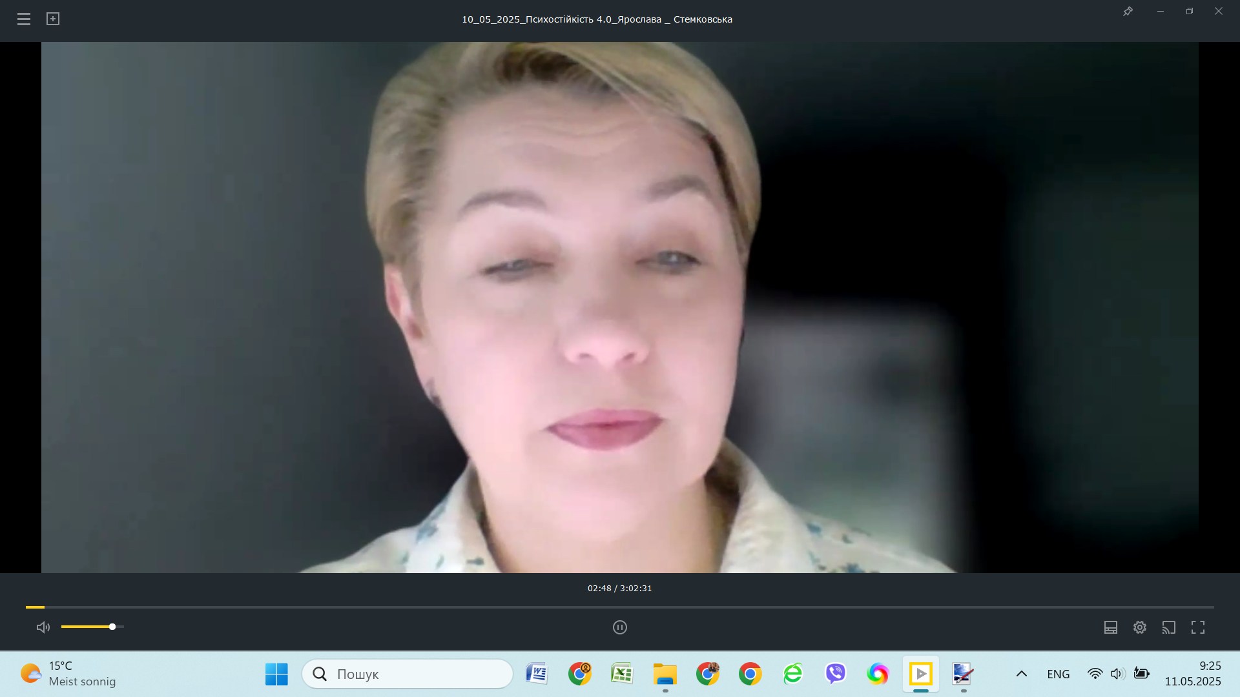Screen dimensions: 1240x697
Task: Open Viber from the taskbar
Action: pos(835,674)
